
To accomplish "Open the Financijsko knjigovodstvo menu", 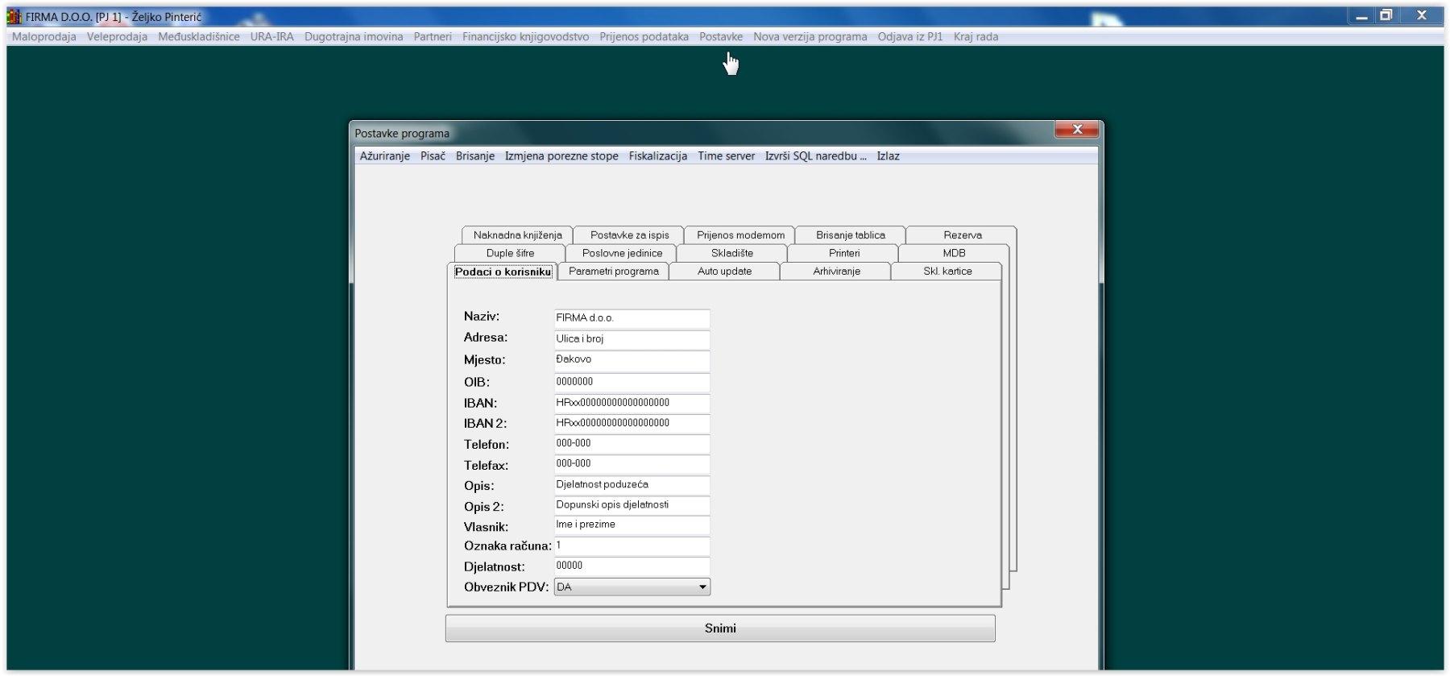I will [525, 37].
